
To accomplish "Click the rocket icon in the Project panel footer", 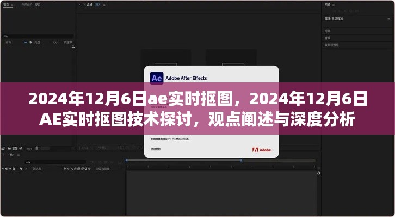I will click(21, 149).
